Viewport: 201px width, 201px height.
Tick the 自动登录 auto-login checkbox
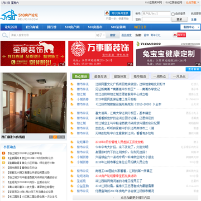[x=173, y=14]
